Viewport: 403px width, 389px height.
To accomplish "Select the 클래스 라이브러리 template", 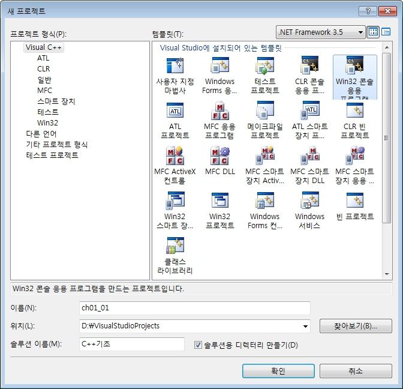I will coord(175,256).
